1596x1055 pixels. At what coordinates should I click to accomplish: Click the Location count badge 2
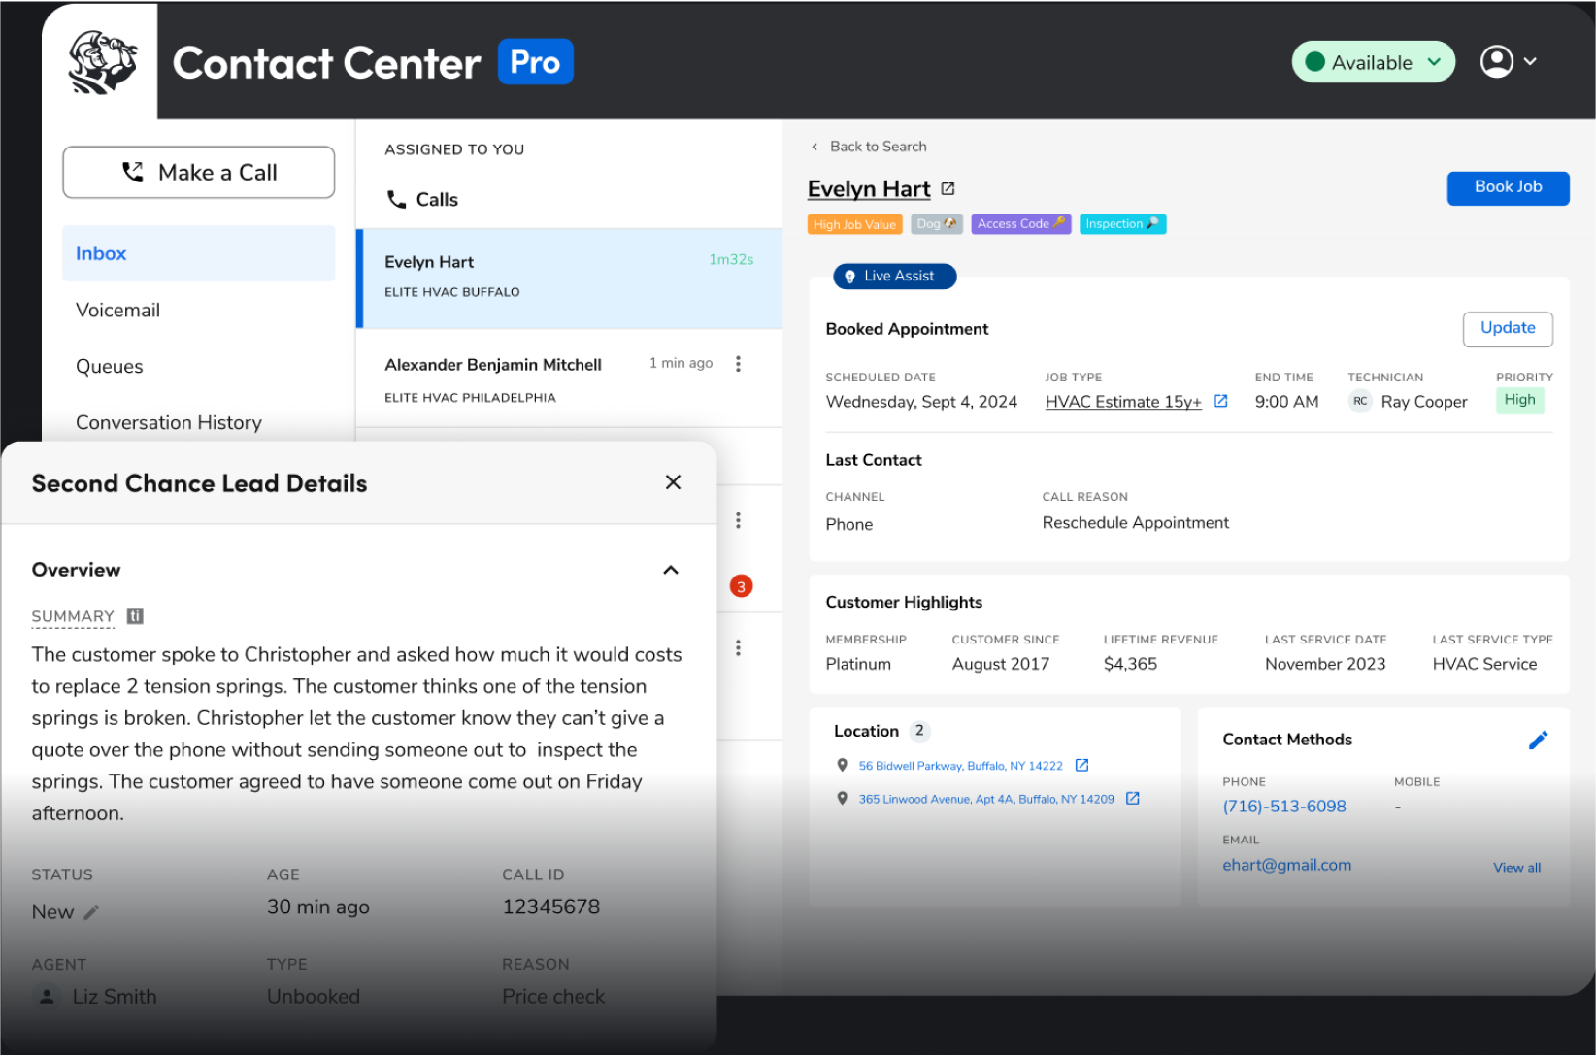(919, 731)
